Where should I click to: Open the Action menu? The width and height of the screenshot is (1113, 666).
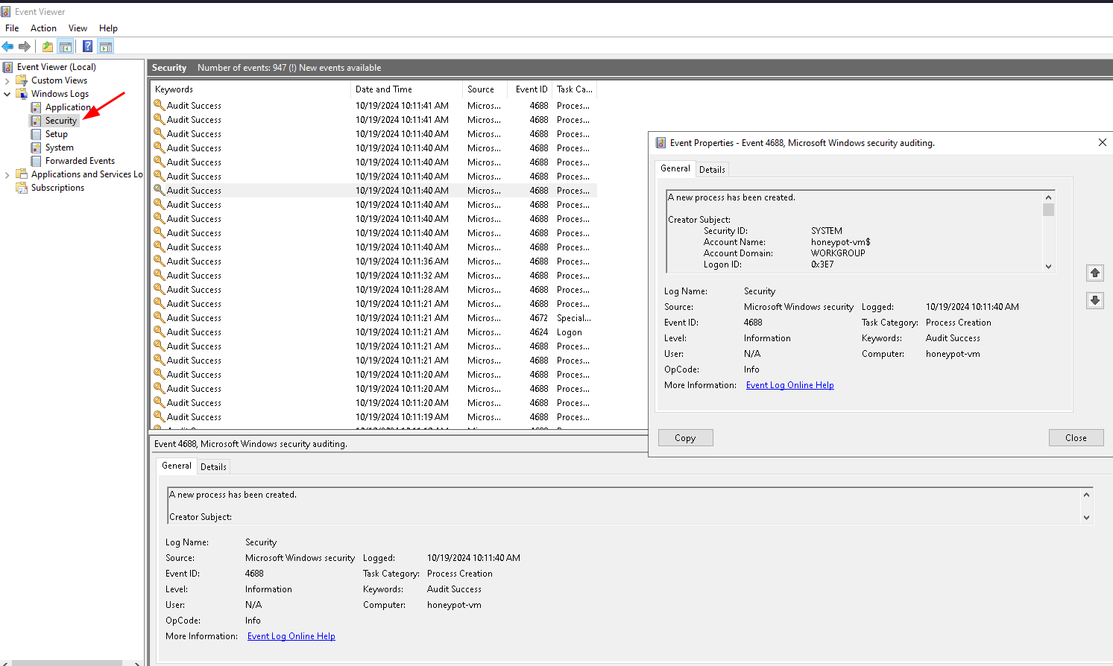(x=43, y=28)
